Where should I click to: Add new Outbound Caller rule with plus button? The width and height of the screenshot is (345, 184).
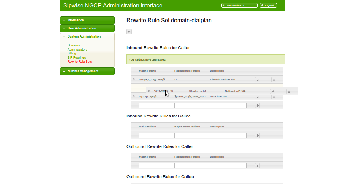coord(258,166)
